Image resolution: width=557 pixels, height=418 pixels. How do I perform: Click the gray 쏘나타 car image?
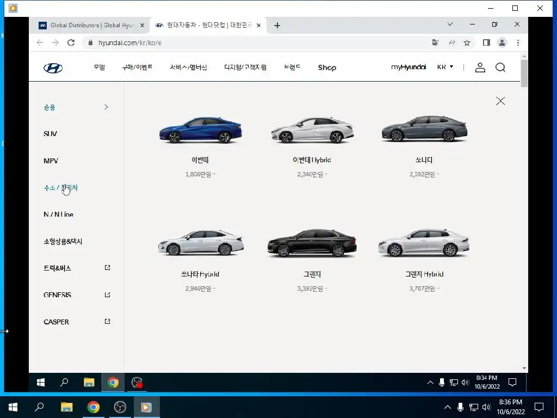[424, 128]
